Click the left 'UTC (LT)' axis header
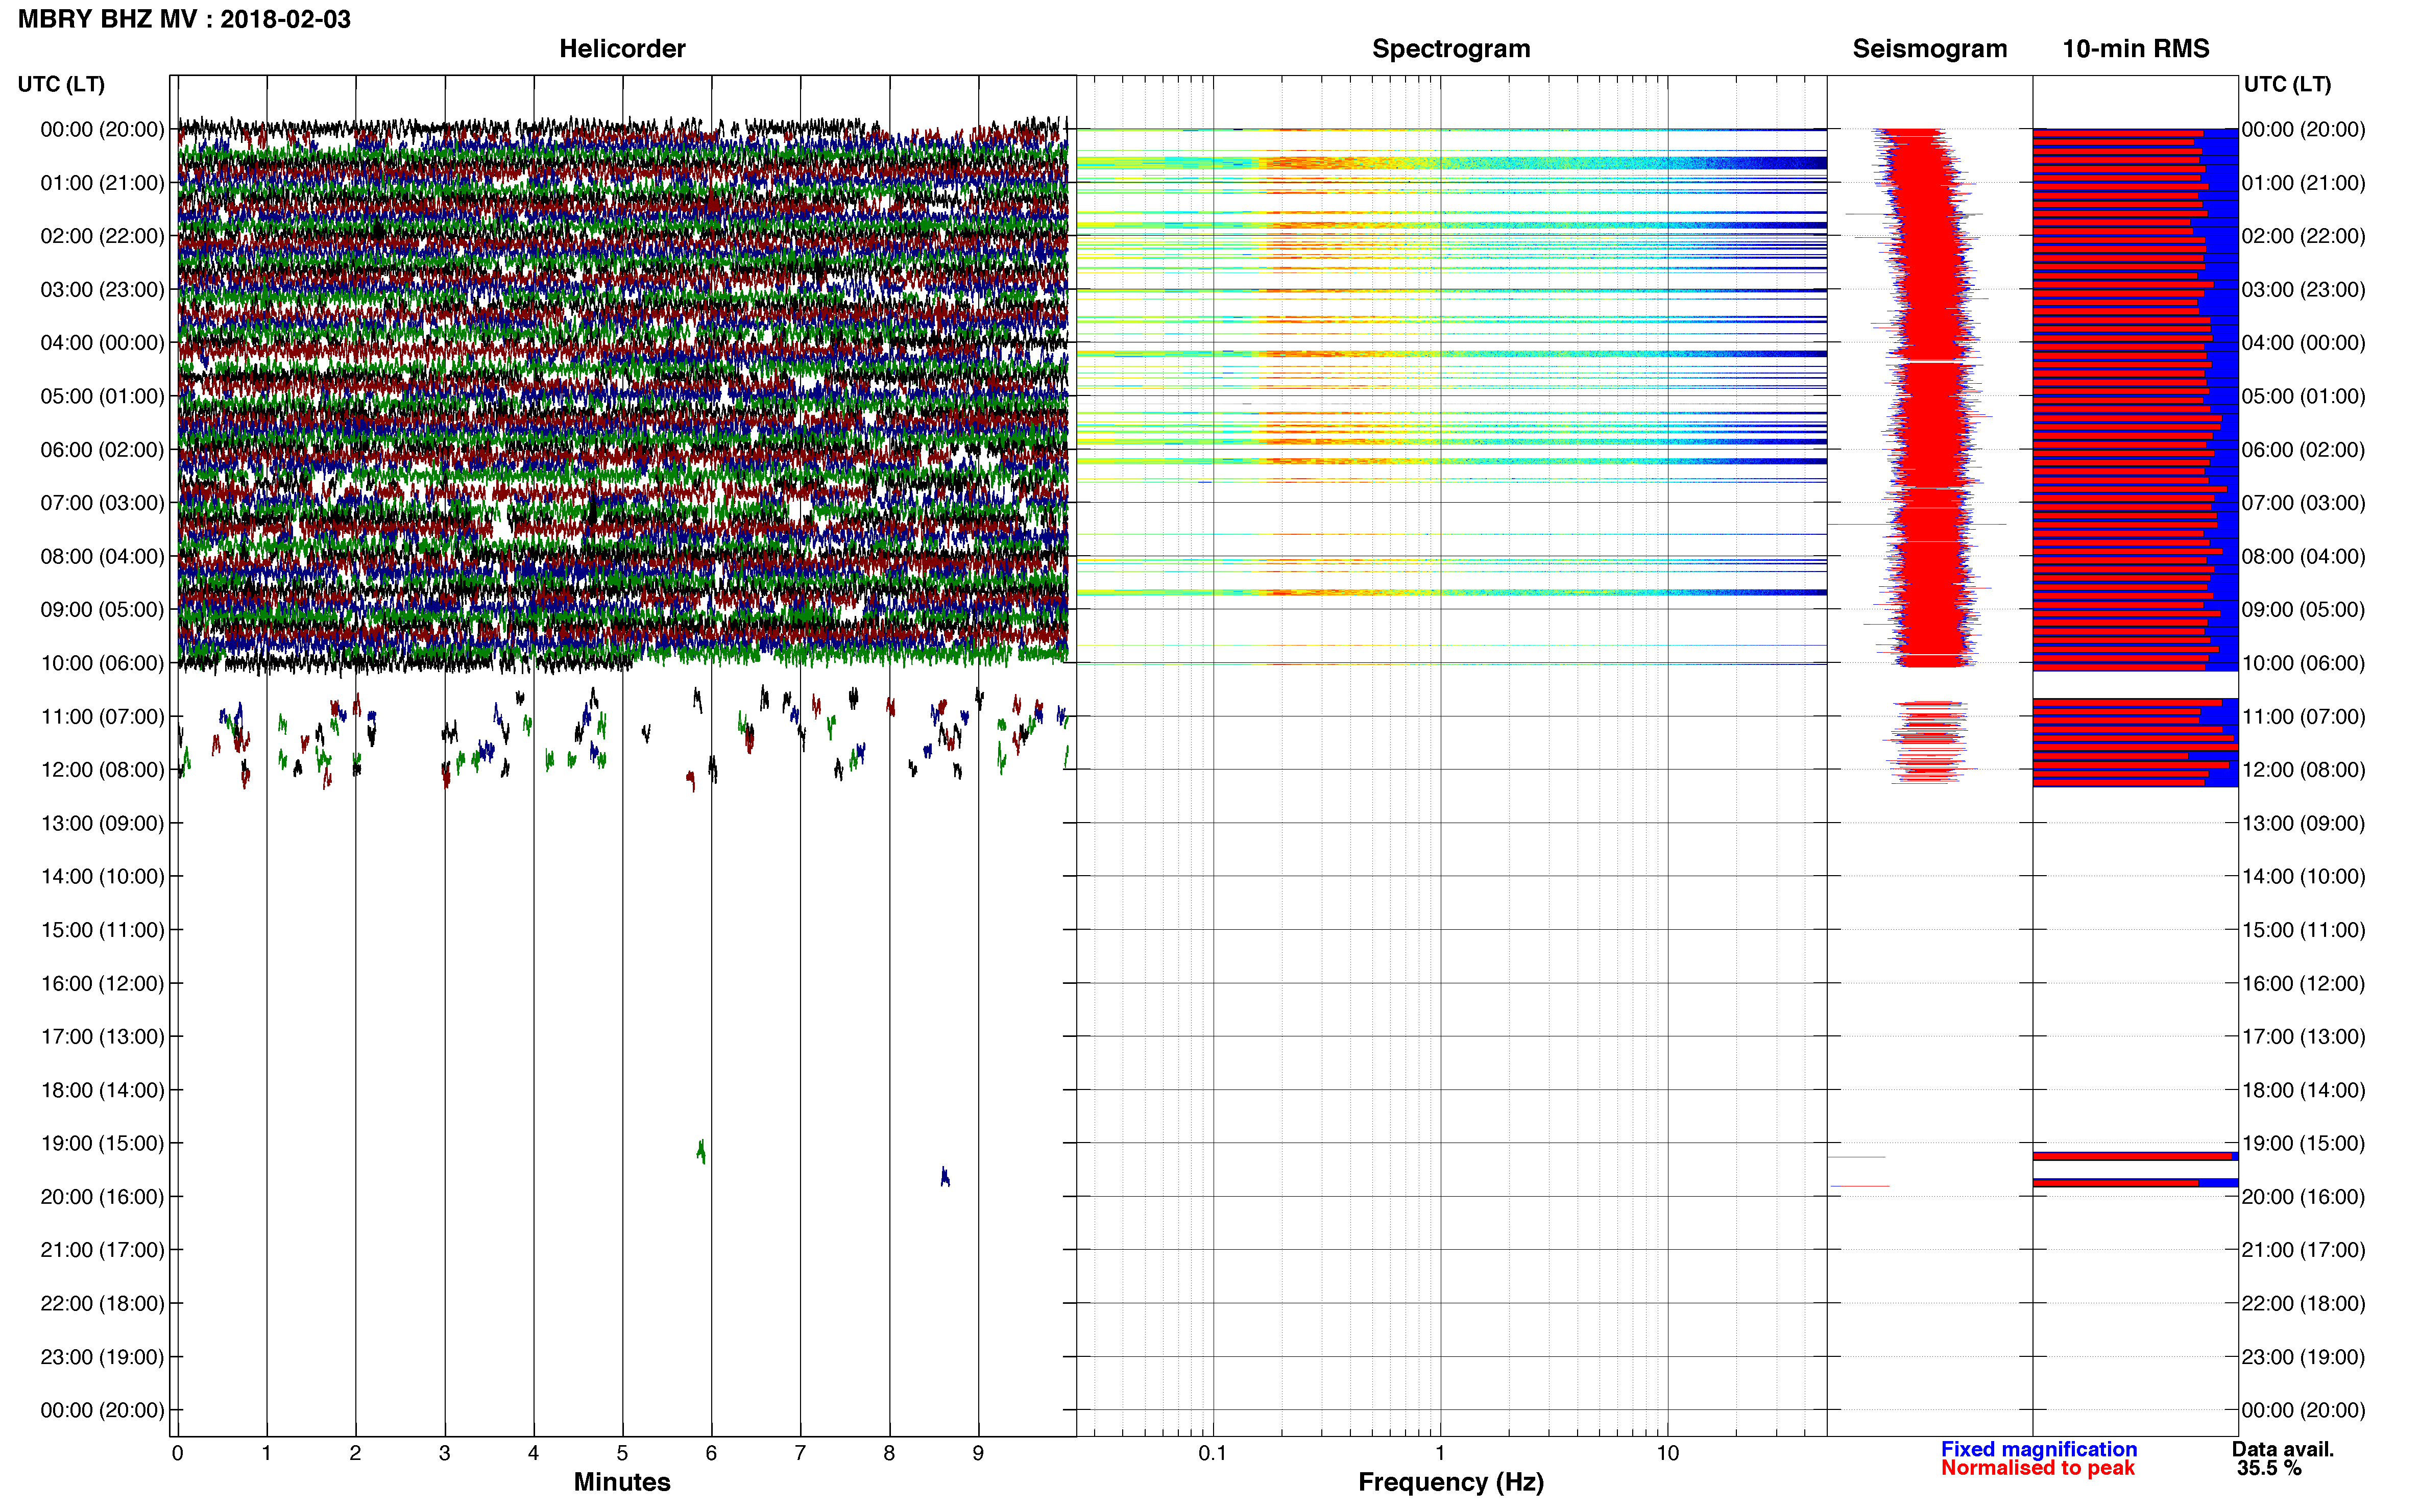This screenshot has width=2420, height=1512. click(61, 84)
